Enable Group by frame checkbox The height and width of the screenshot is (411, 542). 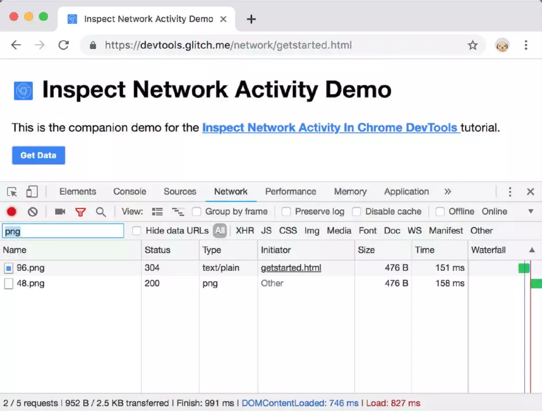[196, 212]
